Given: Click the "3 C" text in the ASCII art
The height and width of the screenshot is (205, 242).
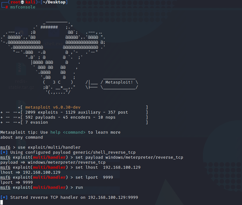Looking at the screenshot, I should 57,82.
